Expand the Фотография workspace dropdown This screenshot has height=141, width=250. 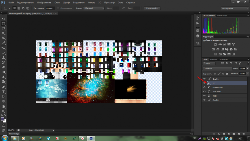tap(235, 8)
